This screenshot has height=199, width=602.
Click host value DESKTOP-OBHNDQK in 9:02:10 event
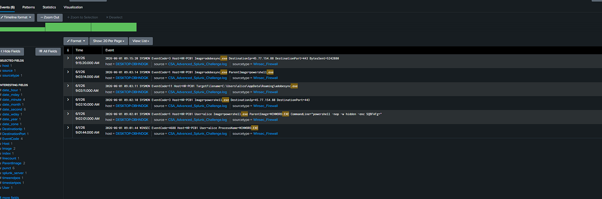[x=132, y=106]
